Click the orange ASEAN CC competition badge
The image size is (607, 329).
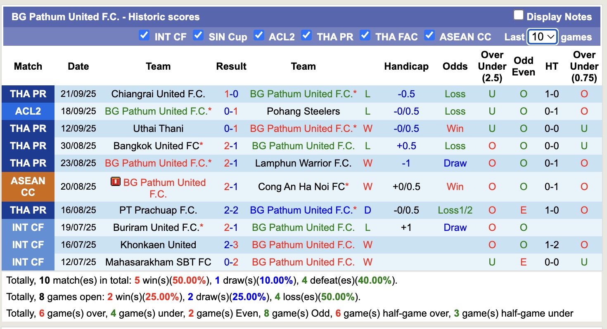(28, 186)
